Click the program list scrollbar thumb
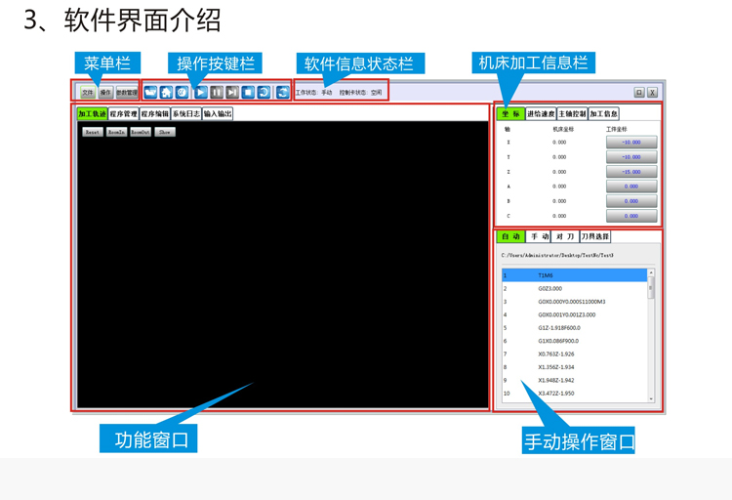Viewport: 732px width, 500px height. (x=651, y=287)
